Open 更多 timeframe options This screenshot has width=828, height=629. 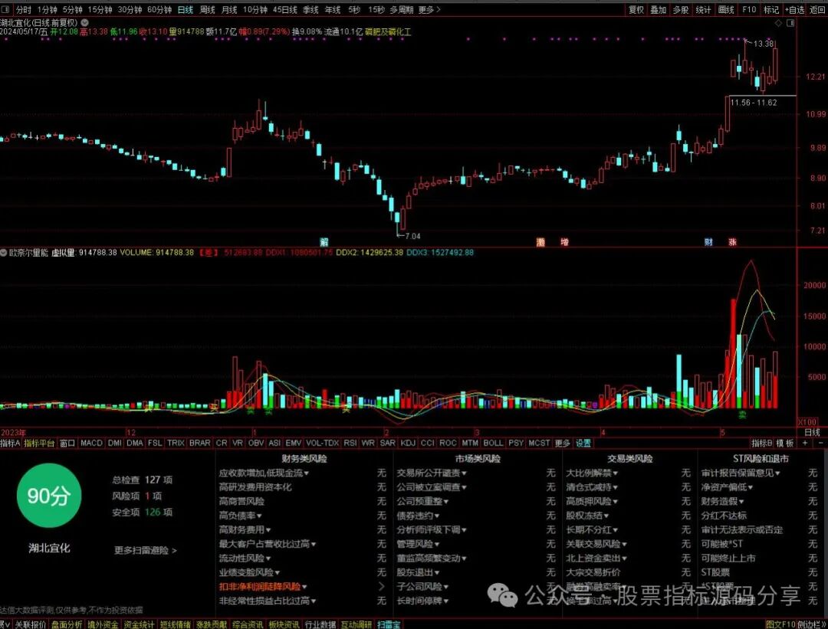click(429, 9)
